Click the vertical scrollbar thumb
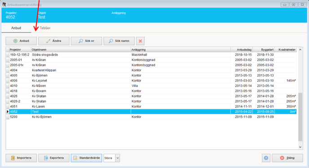 pos(300,117)
